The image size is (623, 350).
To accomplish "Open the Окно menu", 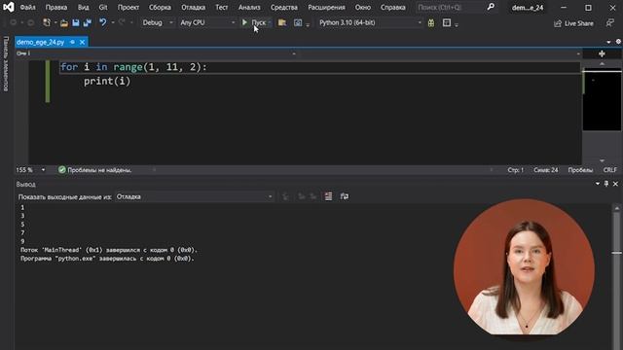I will point(363,7).
